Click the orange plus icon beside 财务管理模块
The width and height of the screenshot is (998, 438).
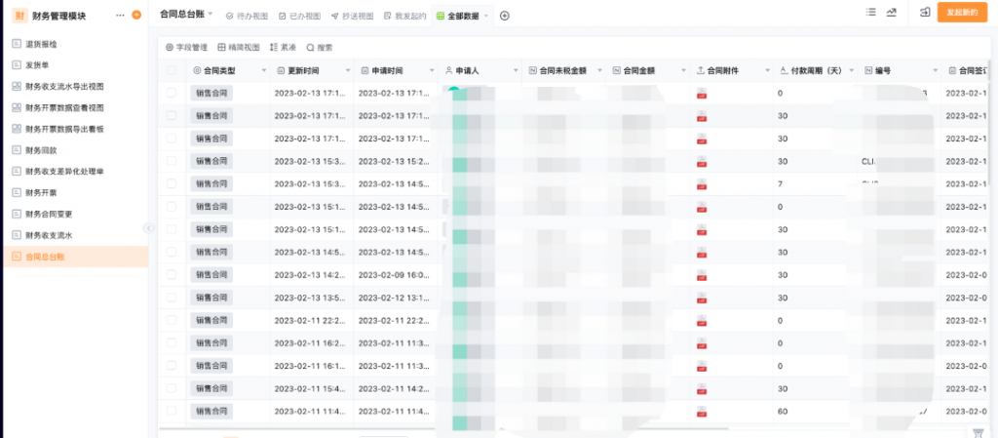[136, 15]
